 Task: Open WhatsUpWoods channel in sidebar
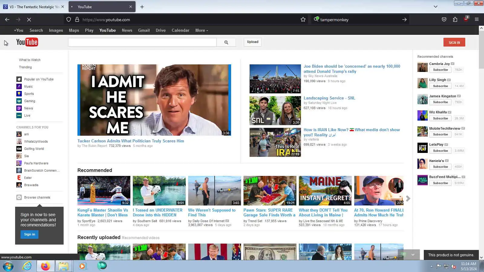coord(36,141)
